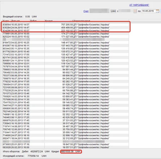Click the amount 58 468.74
161x159 pixels.
click(x=68, y=108)
